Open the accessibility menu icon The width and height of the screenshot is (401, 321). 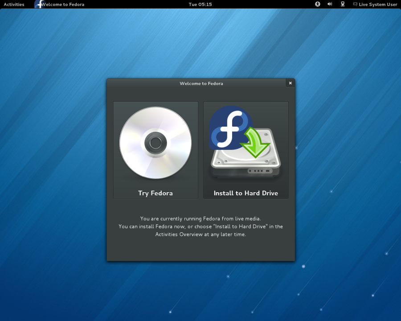pyautogui.click(x=317, y=4)
